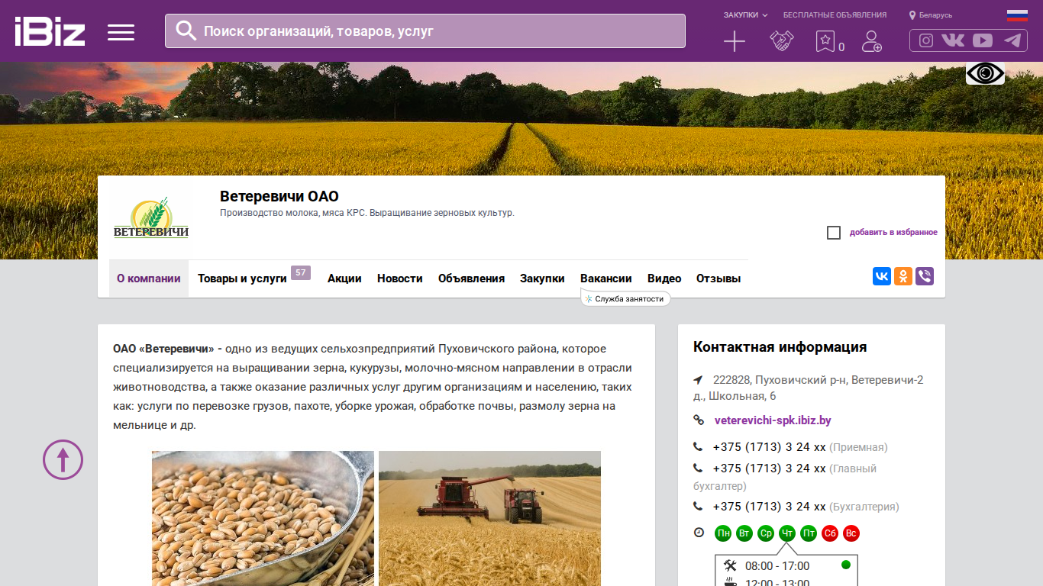The height and width of the screenshot is (586, 1043).
Task: Open favorites bookmark star icon
Action: (x=825, y=41)
